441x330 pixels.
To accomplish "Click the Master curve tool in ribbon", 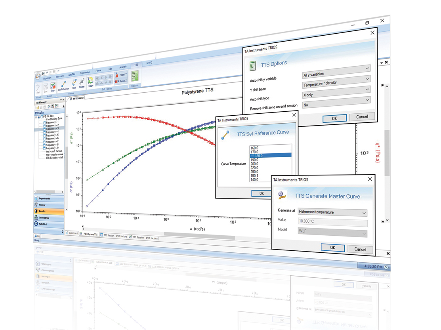I will [x=82, y=83].
